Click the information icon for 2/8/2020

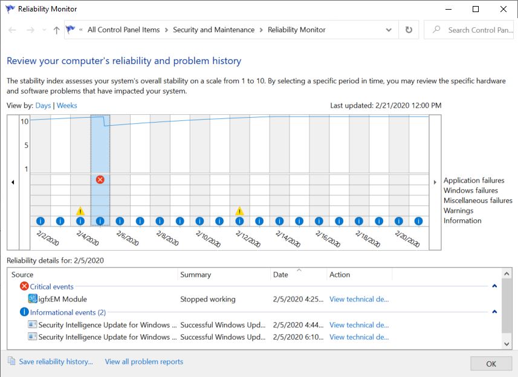pyautogui.click(x=160, y=221)
